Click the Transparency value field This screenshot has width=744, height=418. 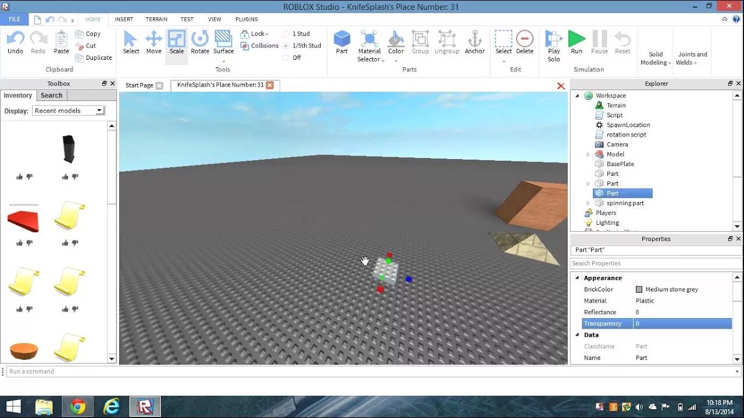pos(682,323)
